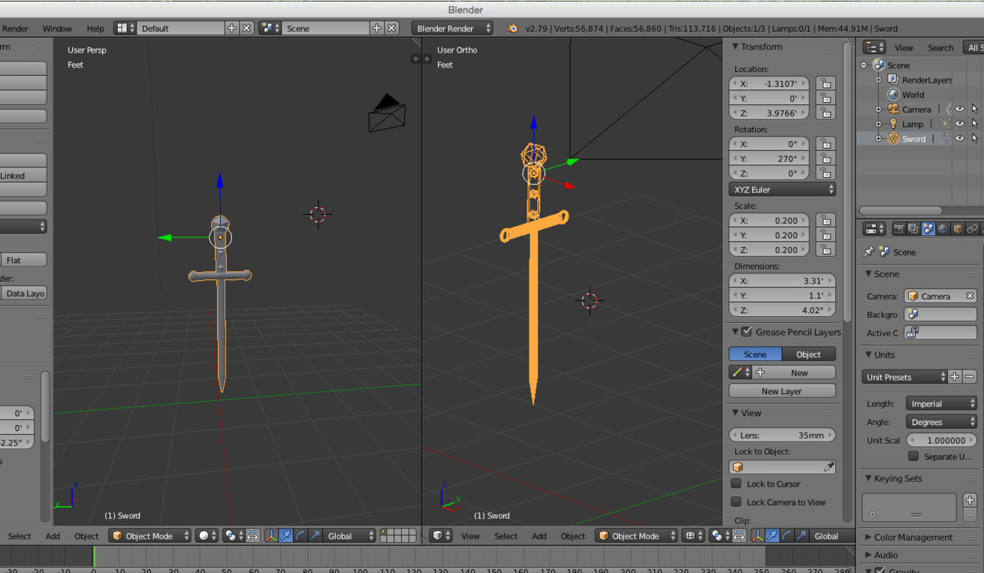
Task: Open the Window menu
Action: pos(57,28)
